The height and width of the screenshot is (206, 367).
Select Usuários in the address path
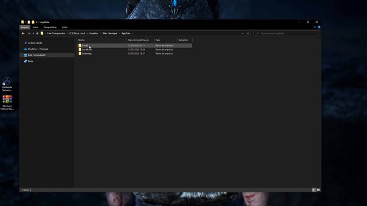tap(93, 33)
